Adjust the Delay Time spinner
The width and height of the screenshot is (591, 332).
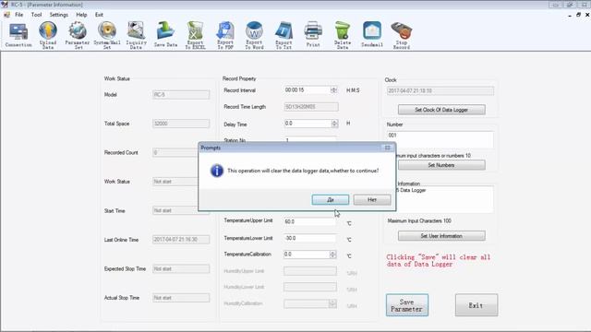pyautogui.click(x=334, y=124)
